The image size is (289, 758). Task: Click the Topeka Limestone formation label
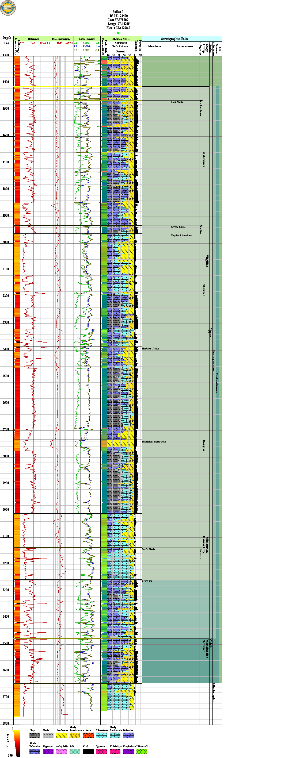(x=181, y=235)
